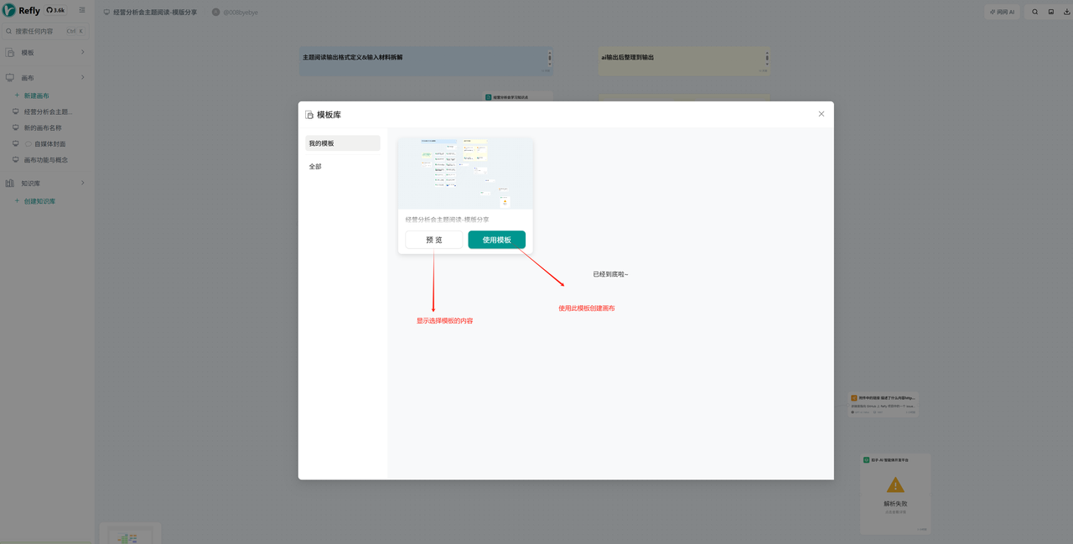Click 新建画布 to create a canvas
This screenshot has width=1073, height=544.
coord(36,96)
